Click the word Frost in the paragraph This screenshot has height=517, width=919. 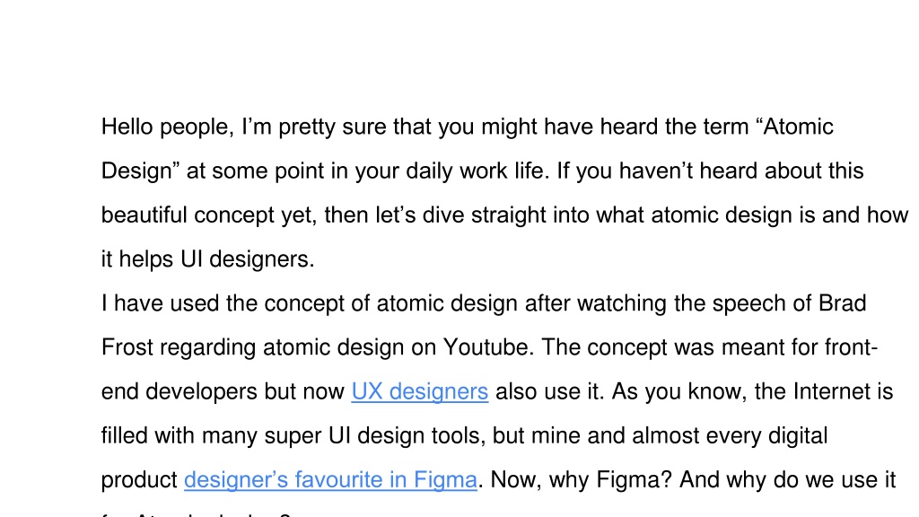(x=127, y=347)
